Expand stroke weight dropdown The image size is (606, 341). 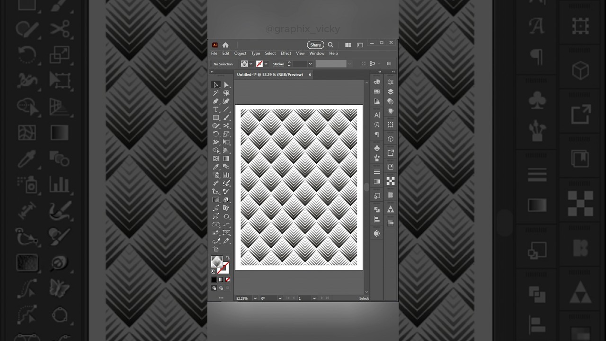click(310, 64)
